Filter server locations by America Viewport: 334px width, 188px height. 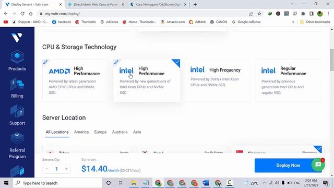coord(81,132)
